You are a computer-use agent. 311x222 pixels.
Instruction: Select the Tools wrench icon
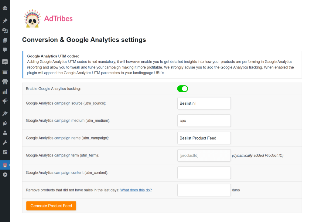[5, 143]
